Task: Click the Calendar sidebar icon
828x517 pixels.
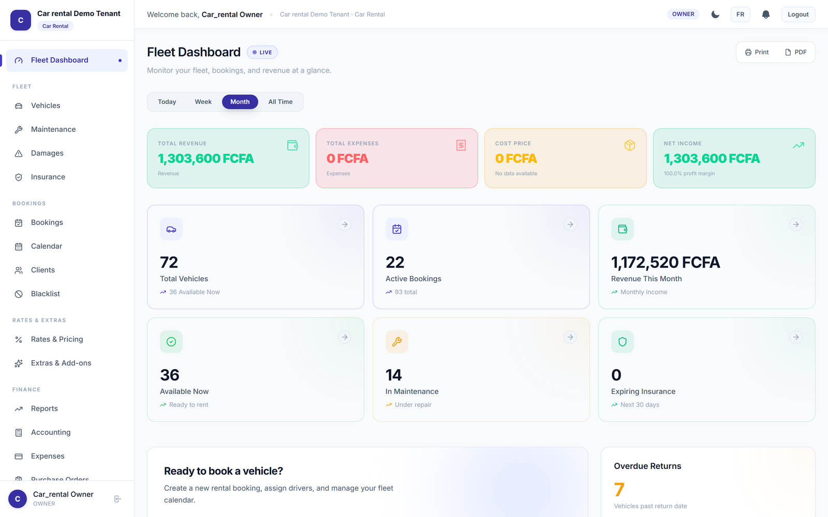Action: click(19, 247)
